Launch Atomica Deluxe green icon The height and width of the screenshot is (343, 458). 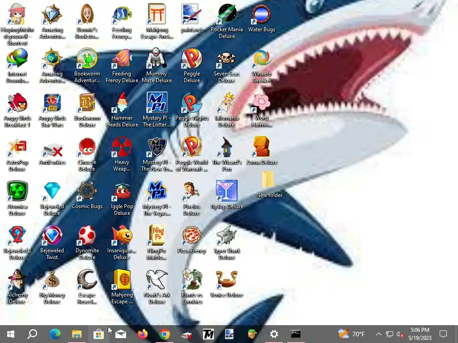17,191
